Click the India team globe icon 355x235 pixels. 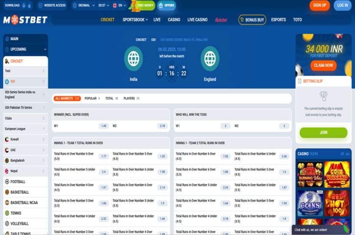pyautogui.click(x=134, y=59)
